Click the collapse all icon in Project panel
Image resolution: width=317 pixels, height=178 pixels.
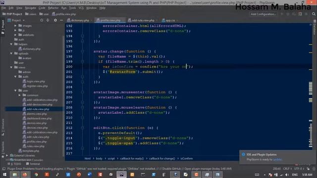(x=48, y=20)
